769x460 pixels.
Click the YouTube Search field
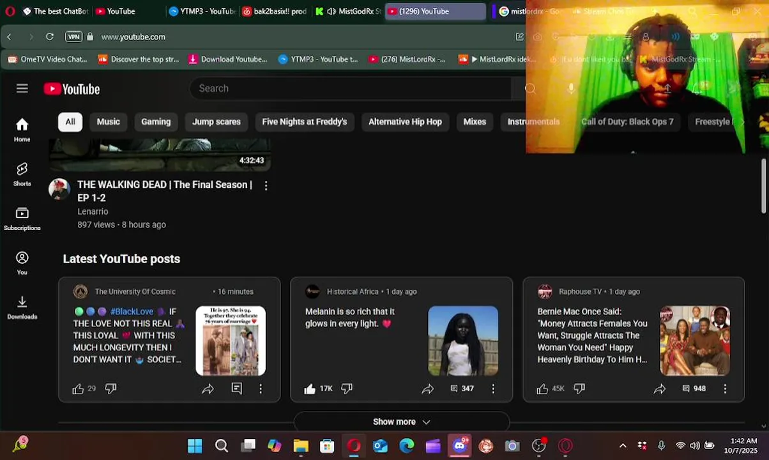tap(350, 88)
